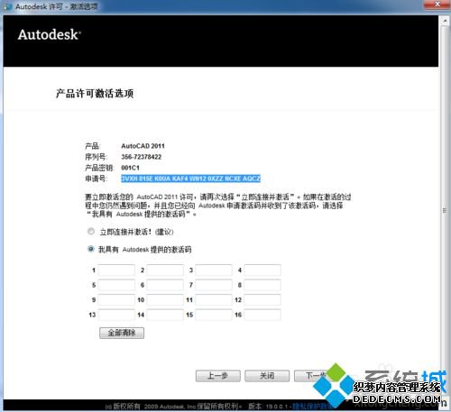
Task: Click the AutoCAD 2011 product name
Action: (x=143, y=146)
